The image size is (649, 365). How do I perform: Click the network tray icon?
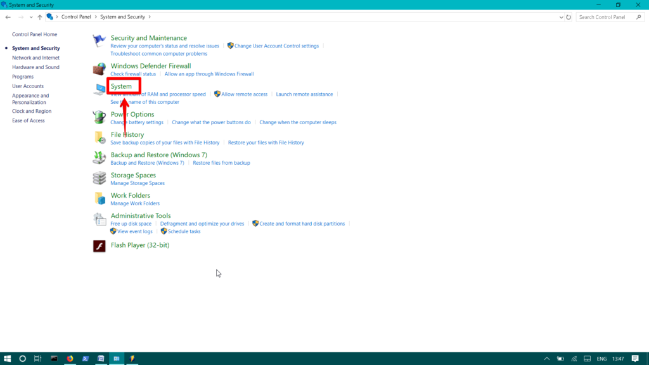[574, 359]
